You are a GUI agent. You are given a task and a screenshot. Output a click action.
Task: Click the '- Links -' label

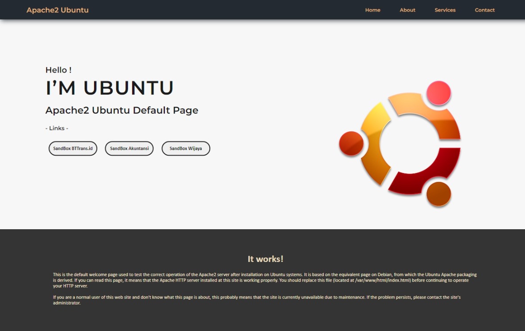[x=56, y=128]
